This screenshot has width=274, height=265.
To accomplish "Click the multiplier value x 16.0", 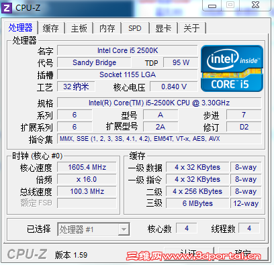I will (x=87, y=179).
